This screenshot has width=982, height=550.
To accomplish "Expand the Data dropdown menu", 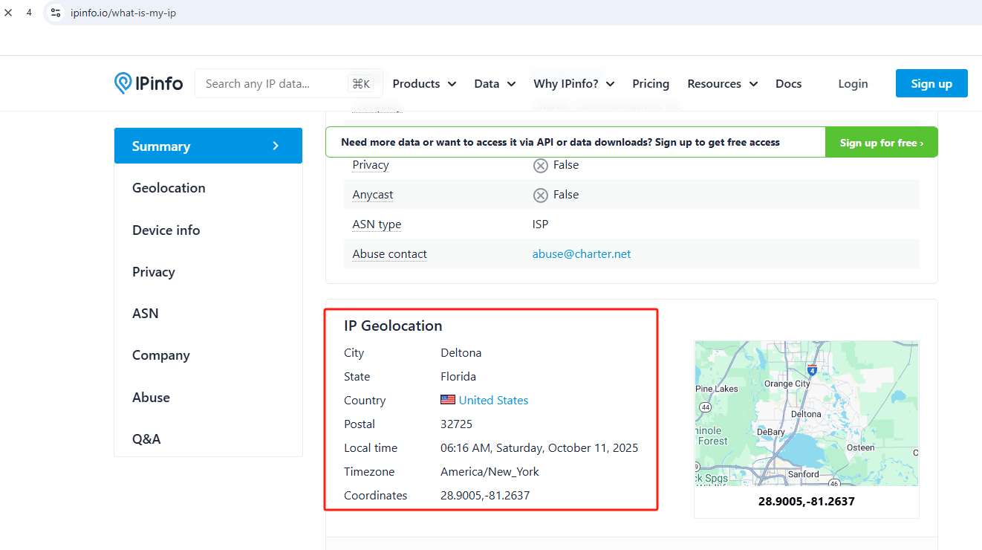I will click(x=495, y=84).
